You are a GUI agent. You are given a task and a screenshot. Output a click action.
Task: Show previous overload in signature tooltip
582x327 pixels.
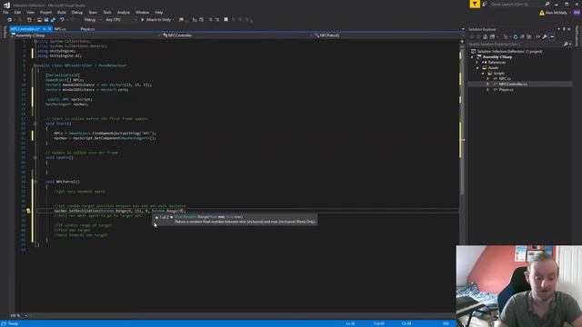(x=156, y=217)
